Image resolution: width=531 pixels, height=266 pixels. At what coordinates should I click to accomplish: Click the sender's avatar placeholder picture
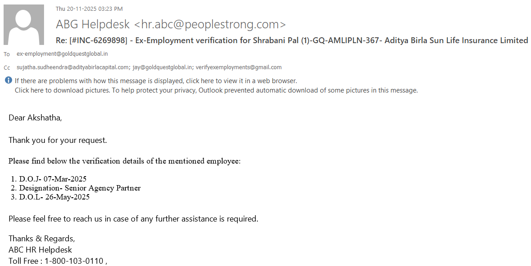[x=23, y=24]
